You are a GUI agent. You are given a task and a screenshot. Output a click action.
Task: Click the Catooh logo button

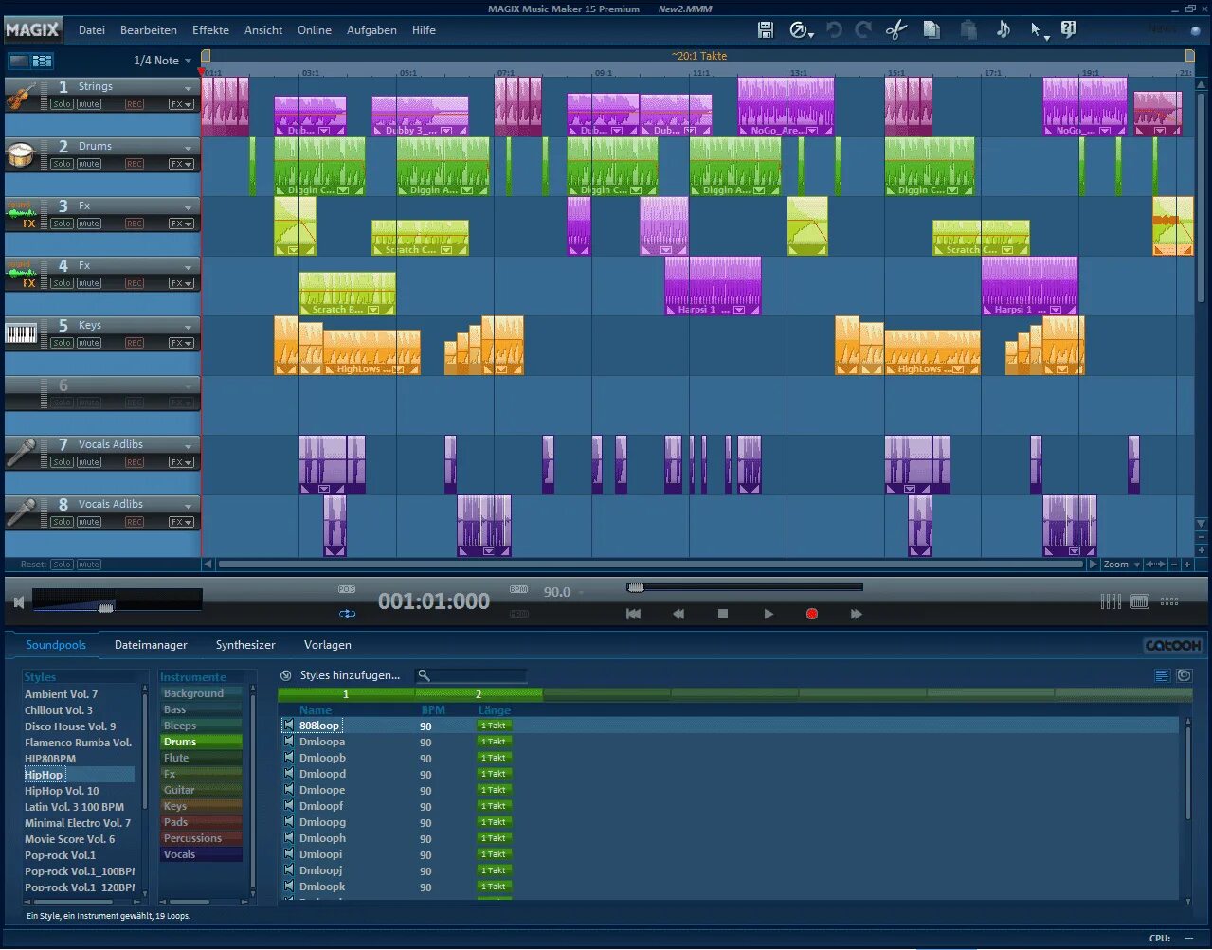1173,645
